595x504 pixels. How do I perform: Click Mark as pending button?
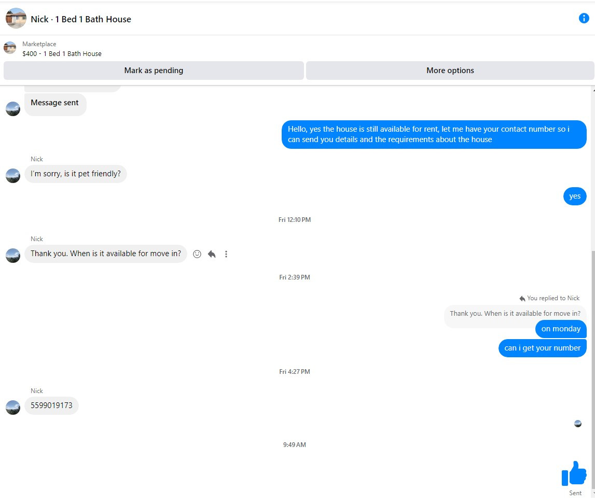154,71
